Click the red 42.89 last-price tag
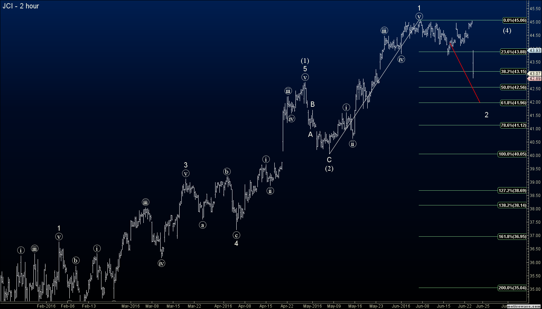 (535, 79)
